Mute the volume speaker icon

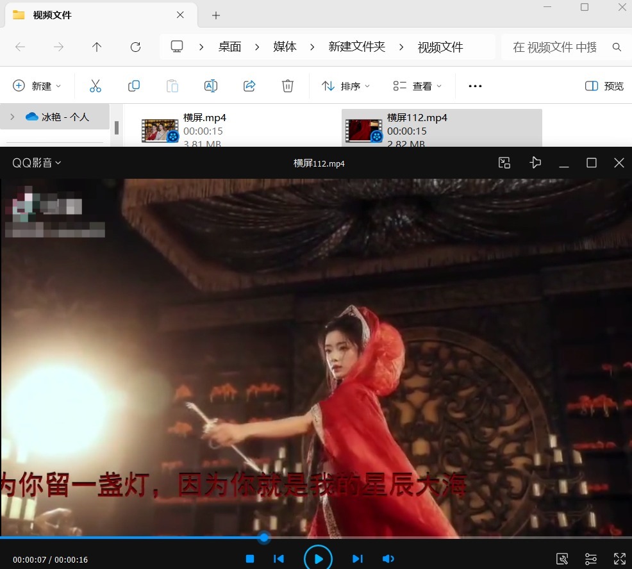tap(388, 559)
